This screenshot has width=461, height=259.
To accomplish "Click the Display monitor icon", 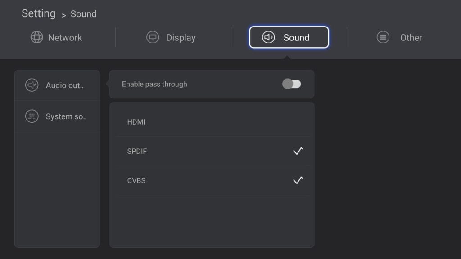I will pyautogui.click(x=153, y=37).
